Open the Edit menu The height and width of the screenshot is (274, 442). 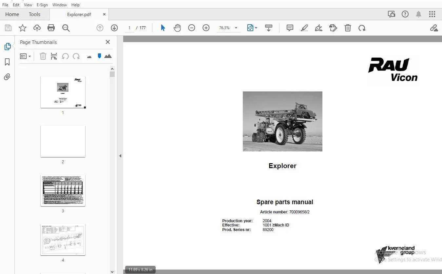point(16,5)
